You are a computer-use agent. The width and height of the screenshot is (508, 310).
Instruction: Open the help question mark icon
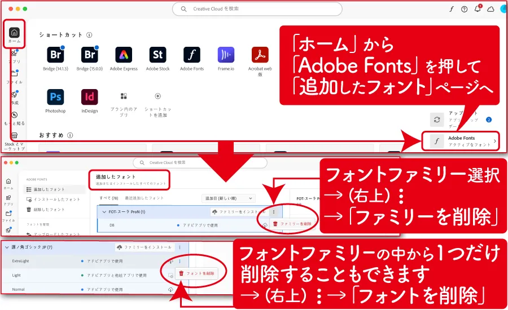[x=464, y=9]
